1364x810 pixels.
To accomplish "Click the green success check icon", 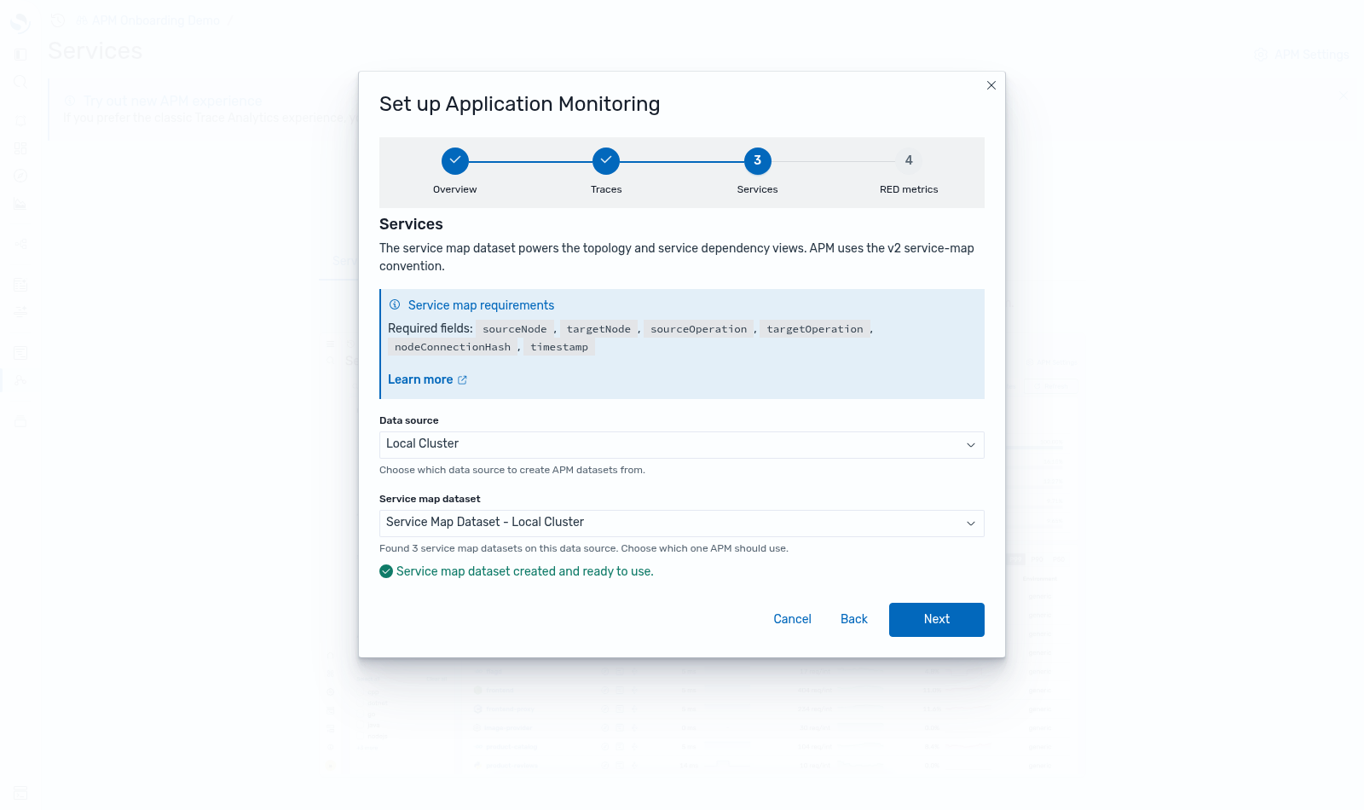I will [x=386, y=571].
